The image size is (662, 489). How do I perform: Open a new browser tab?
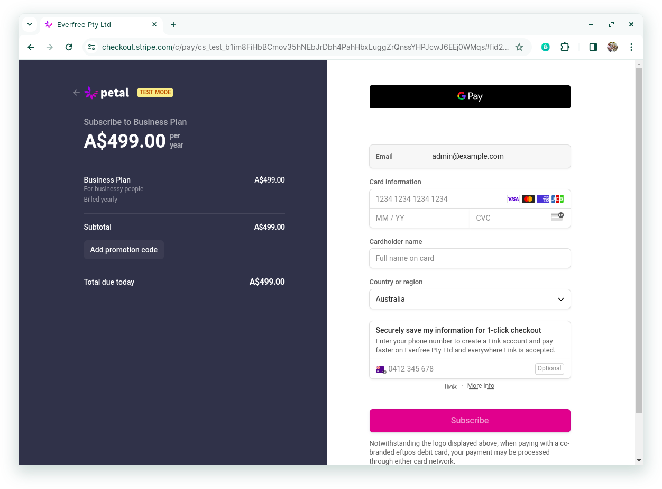pyautogui.click(x=173, y=24)
